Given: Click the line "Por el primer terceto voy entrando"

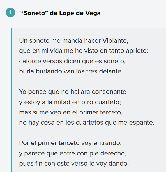Looking at the screenshot, I should [70, 143].
